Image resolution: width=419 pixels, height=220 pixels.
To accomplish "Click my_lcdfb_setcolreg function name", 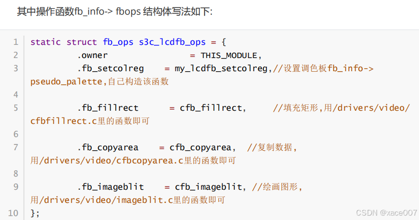I will 221,69.
